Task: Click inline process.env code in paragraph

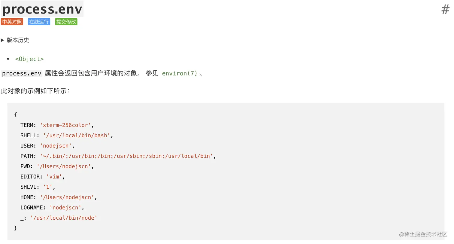Action: coord(22,73)
